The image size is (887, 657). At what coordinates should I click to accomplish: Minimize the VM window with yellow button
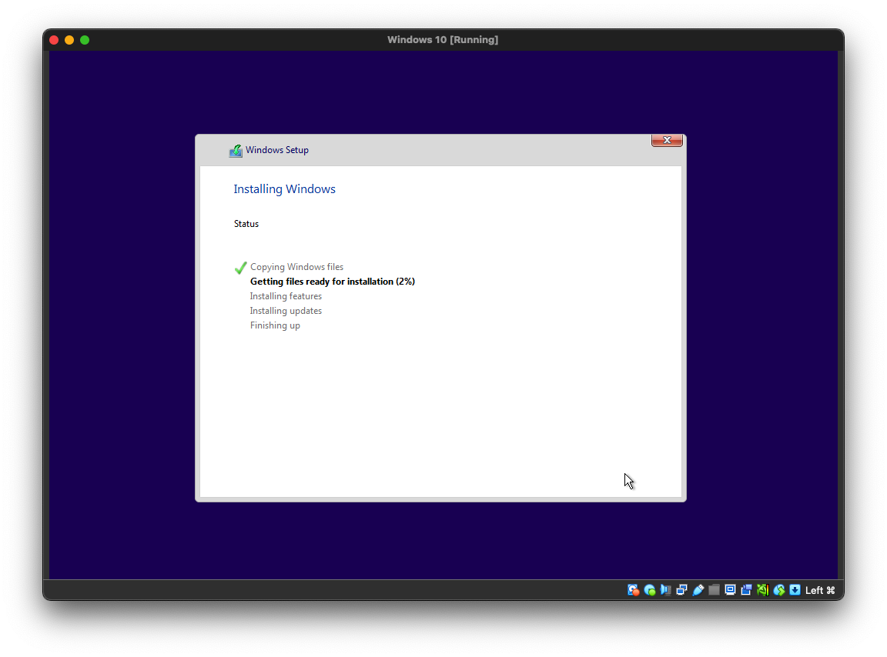(x=69, y=40)
